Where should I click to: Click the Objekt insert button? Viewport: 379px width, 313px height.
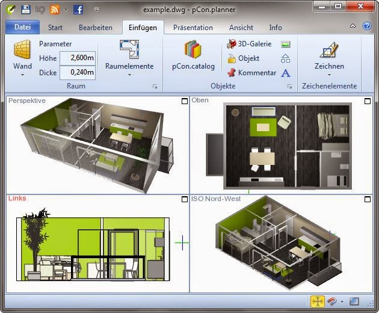point(243,58)
